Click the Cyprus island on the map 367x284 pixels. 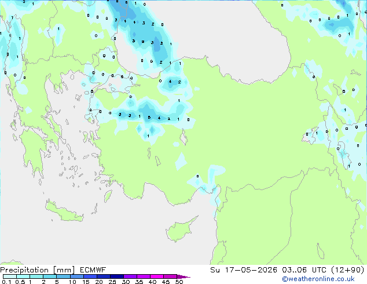point(179,230)
